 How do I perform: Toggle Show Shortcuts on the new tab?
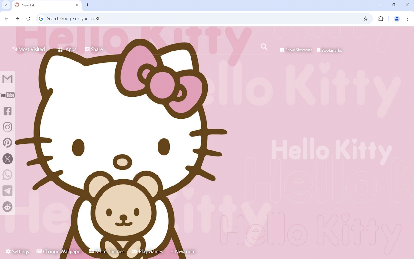[296, 50]
